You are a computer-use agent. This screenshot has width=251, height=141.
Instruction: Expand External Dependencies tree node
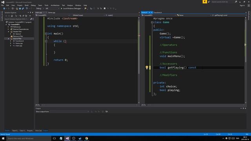[x=9, y=29]
